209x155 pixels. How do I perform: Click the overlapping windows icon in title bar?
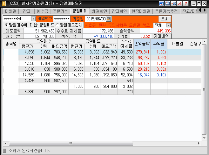click(x=168, y=4)
